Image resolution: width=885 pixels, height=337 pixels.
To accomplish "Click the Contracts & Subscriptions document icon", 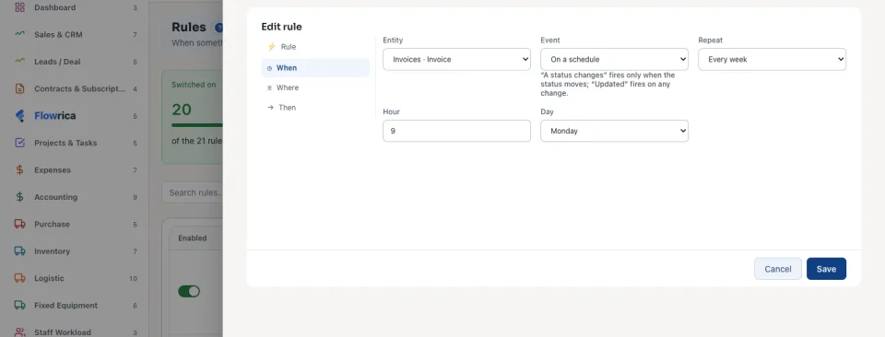I will coord(19,88).
